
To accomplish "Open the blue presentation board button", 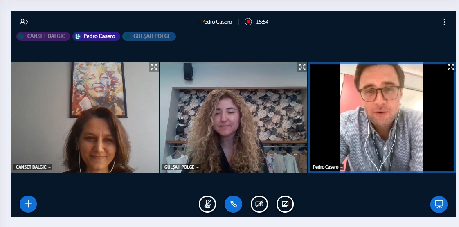I will (x=439, y=204).
